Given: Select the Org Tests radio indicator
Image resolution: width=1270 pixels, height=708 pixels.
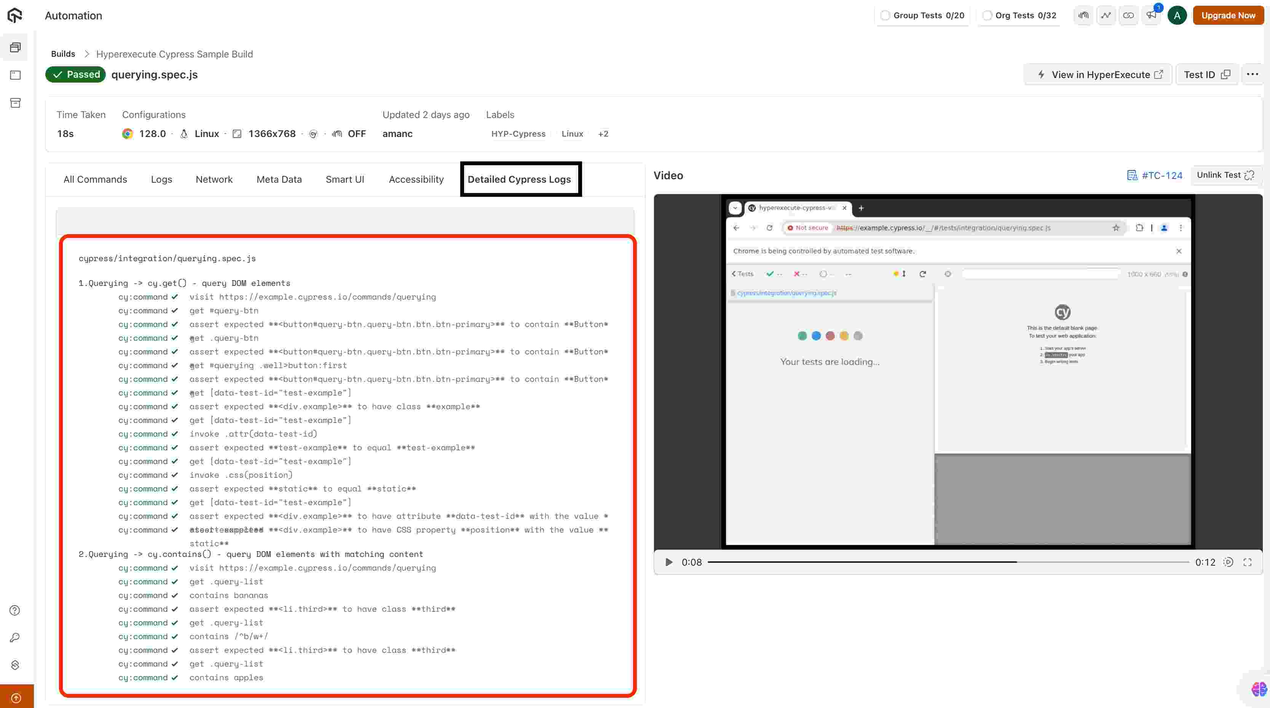Looking at the screenshot, I should [987, 15].
